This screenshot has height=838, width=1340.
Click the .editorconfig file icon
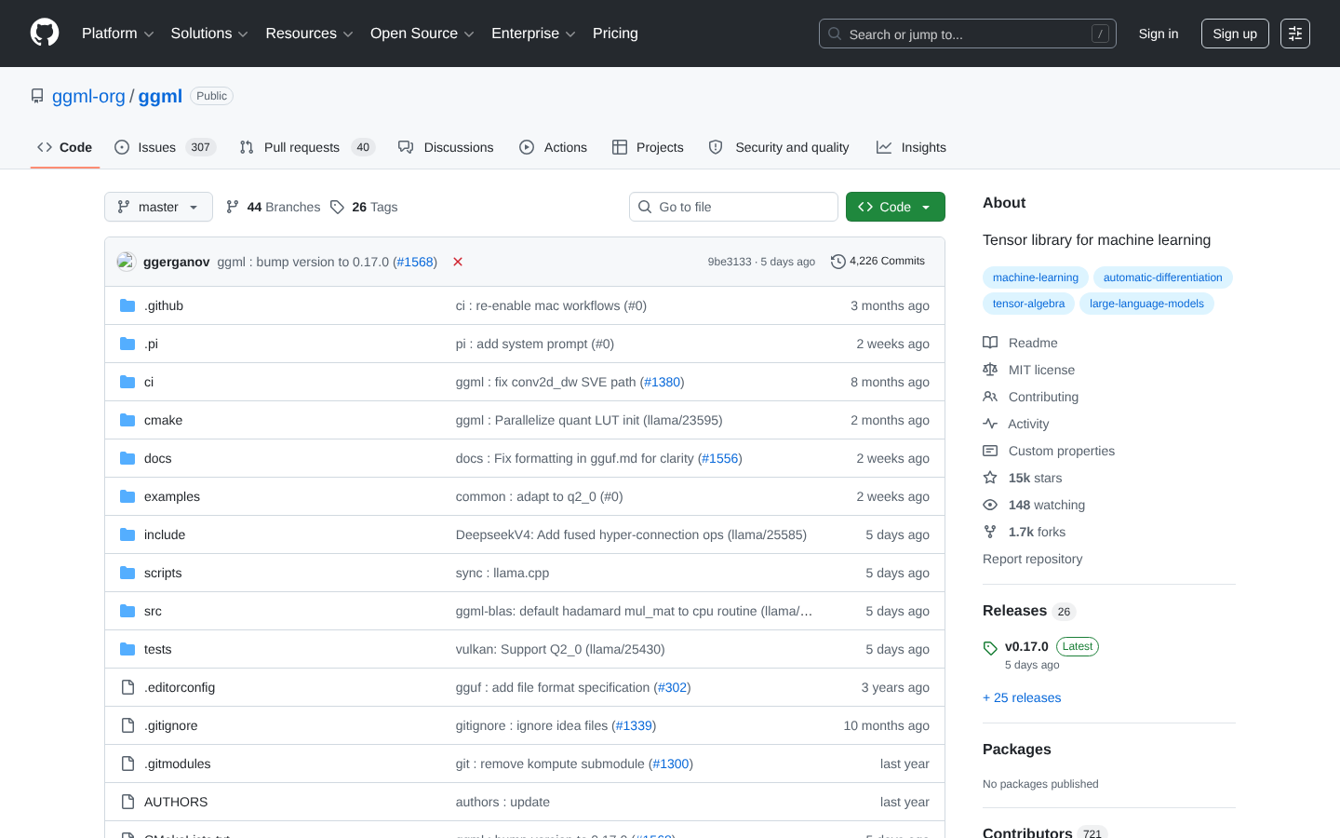(x=127, y=687)
